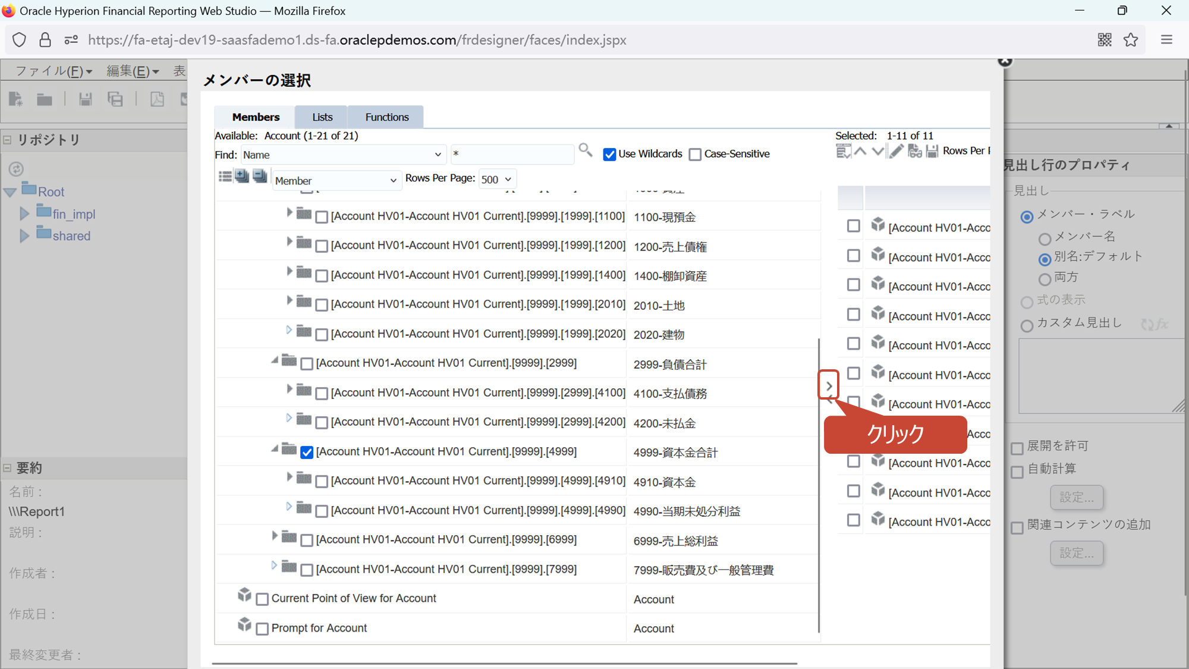
Task: Open the Find Name dropdown
Action: (x=342, y=155)
